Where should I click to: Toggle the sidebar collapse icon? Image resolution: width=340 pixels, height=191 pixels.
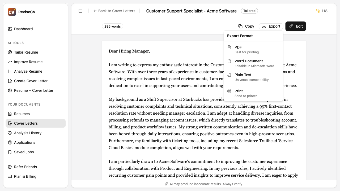click(80, 11)
